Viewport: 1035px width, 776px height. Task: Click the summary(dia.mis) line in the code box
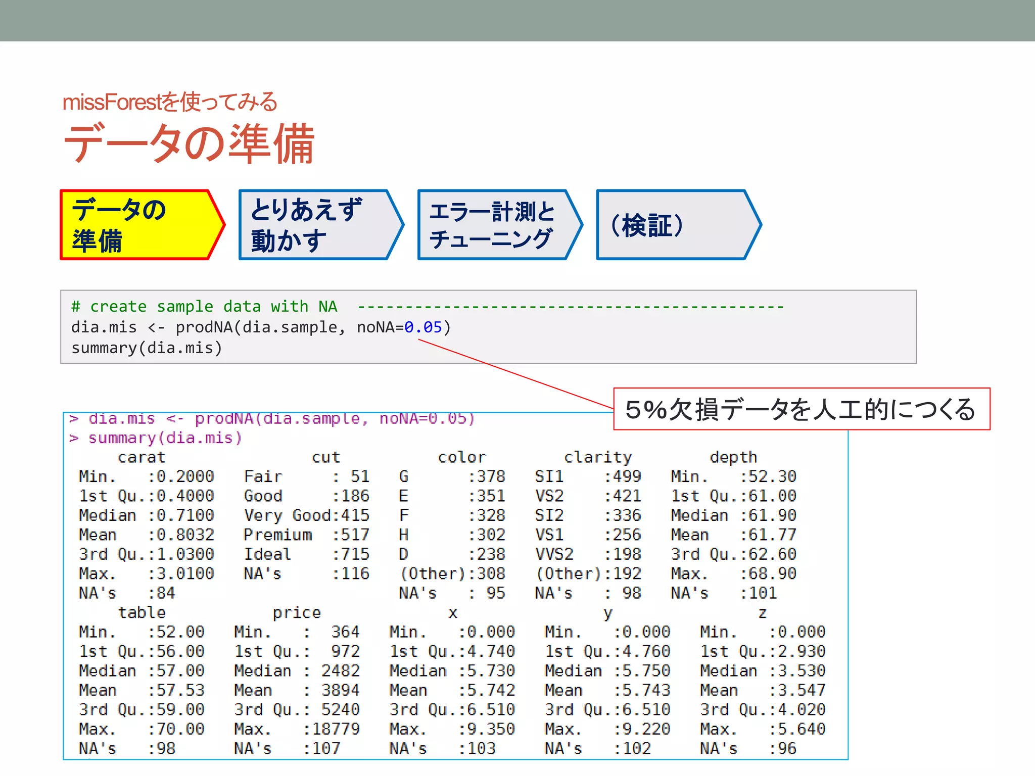[147, 348]
